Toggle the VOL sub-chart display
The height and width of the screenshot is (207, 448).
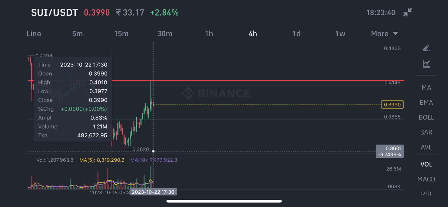[x=427, y=164]
